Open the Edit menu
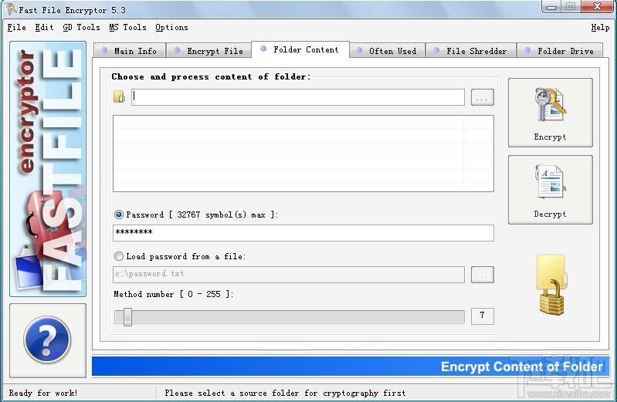The height and width of the screenshot is (402, 617). click(x=44, y=28)
